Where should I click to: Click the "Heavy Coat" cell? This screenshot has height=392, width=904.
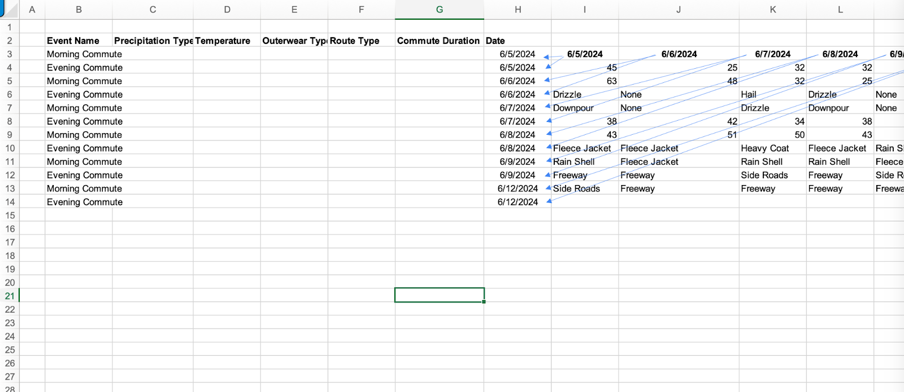[x=772, y=148]
